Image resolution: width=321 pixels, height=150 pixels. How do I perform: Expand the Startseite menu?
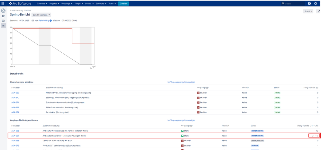(42, 4)
